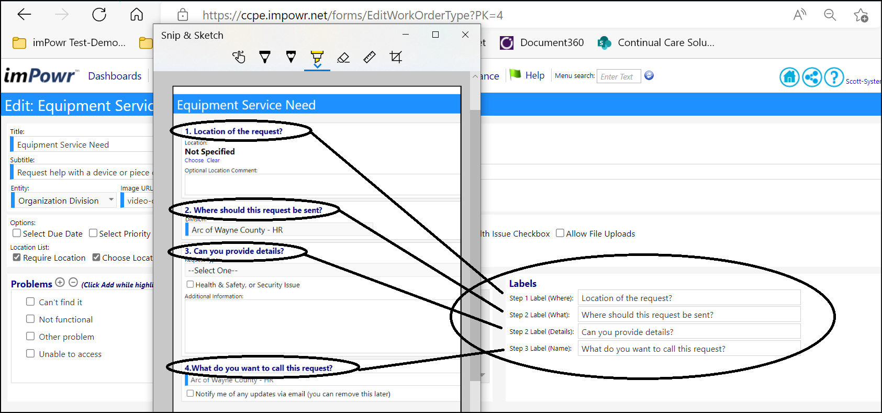Click the round question mark help icon
This screenshot has width=882, height=413.
click(834, 77)
